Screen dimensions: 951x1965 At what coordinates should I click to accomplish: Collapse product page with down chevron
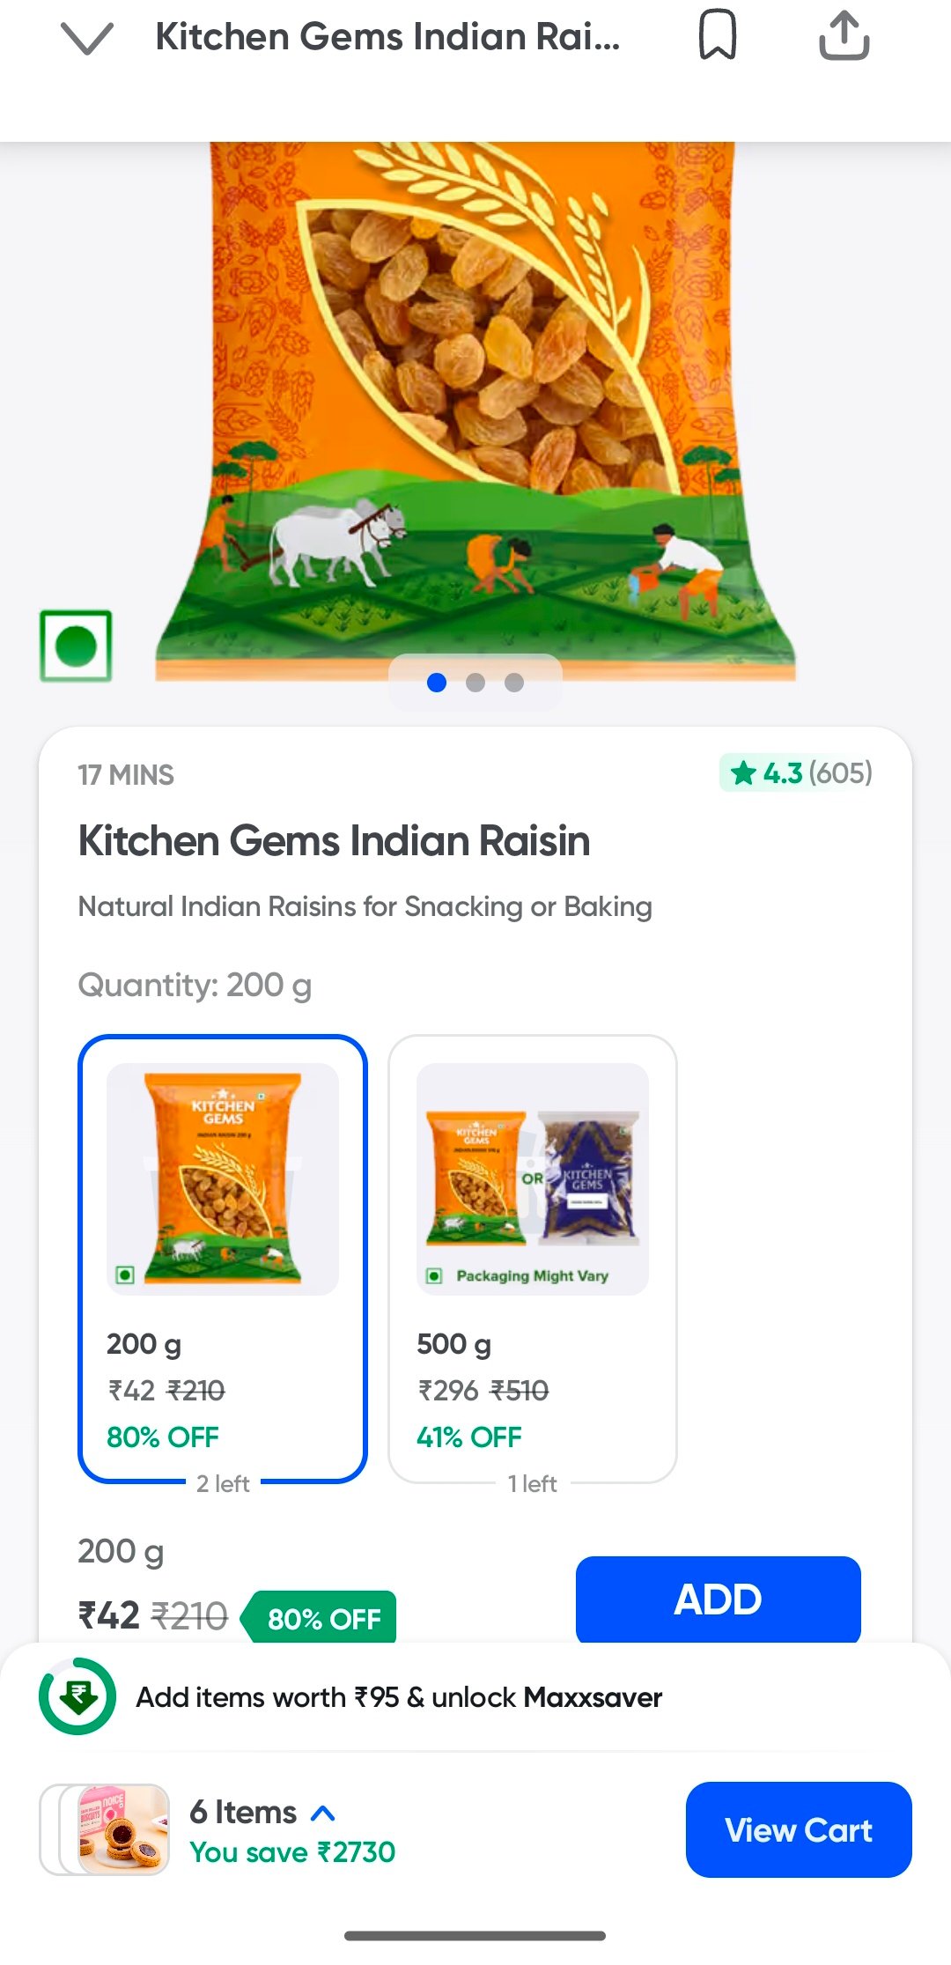tap(87, 38)
